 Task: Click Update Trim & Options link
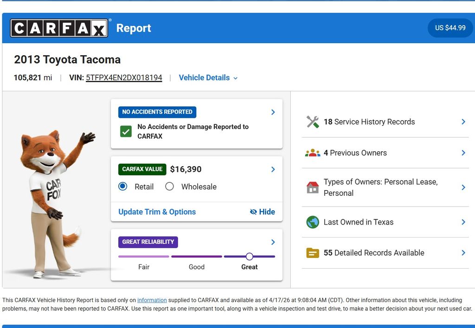coord(157,212)
